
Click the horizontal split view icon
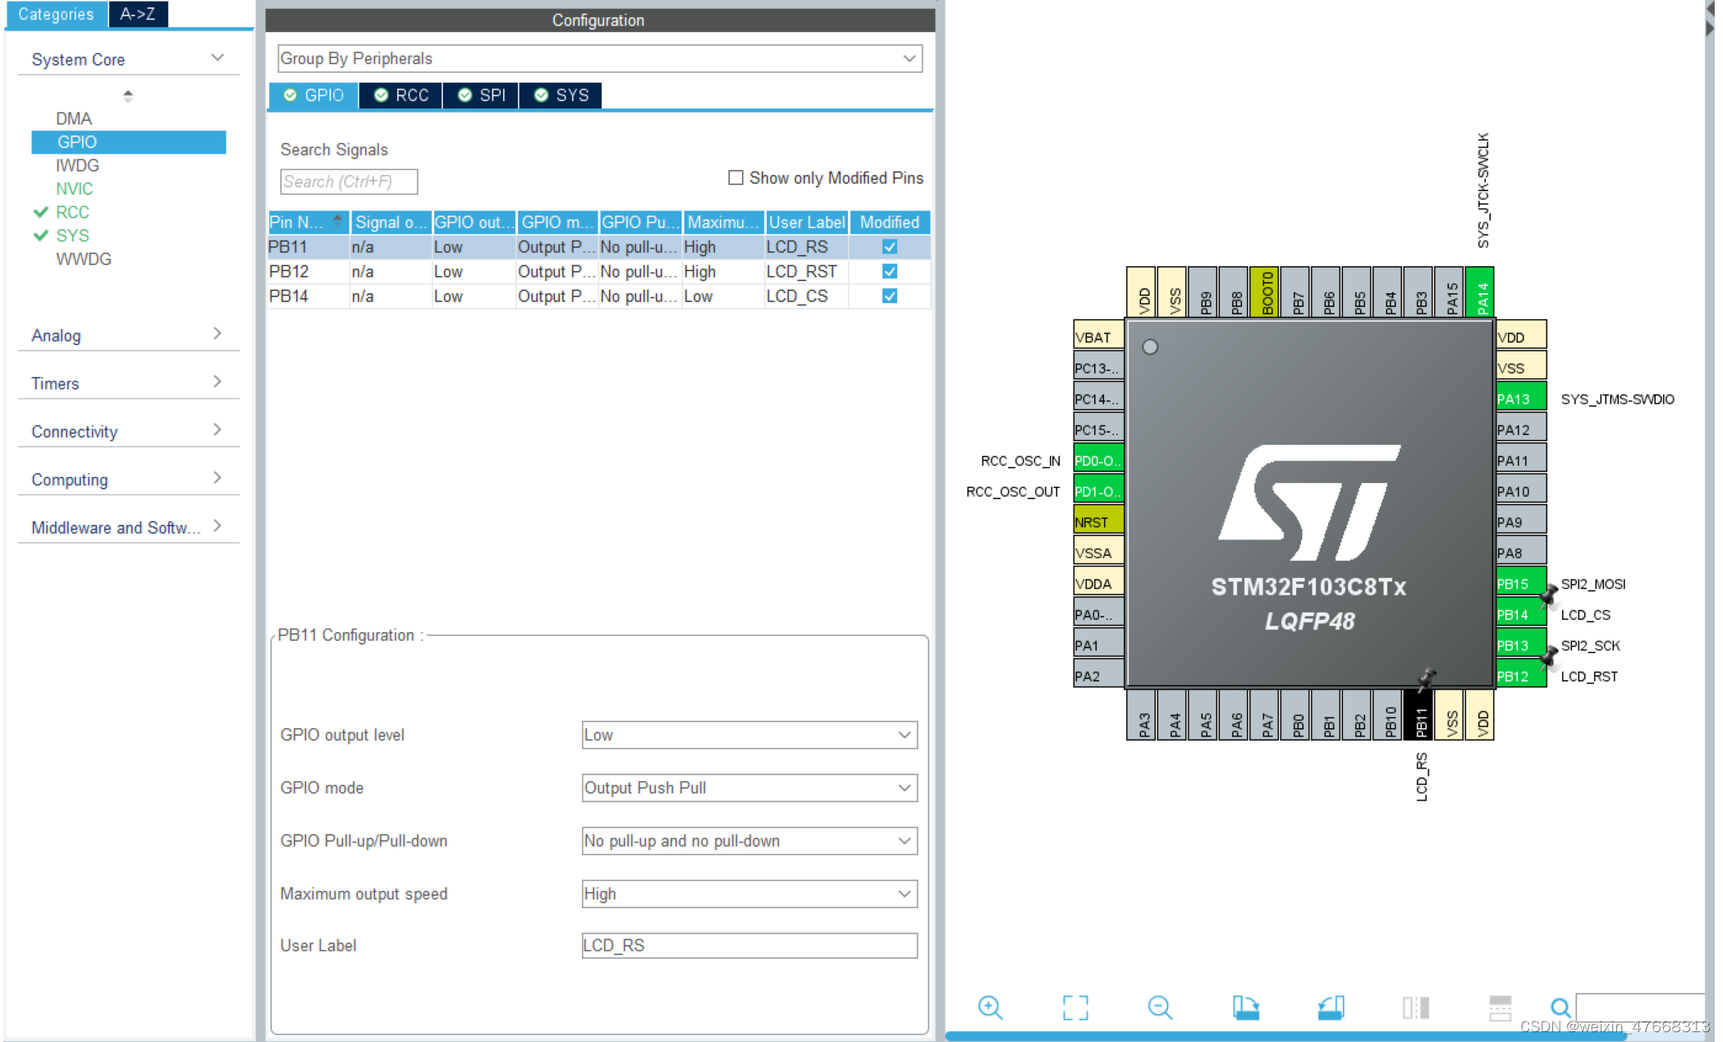tap(1500, 1007)
